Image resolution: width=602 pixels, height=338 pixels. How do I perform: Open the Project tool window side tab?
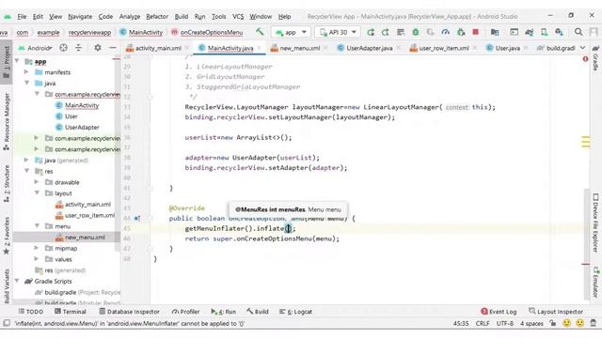pyautogui.click(x=7, y=63)
